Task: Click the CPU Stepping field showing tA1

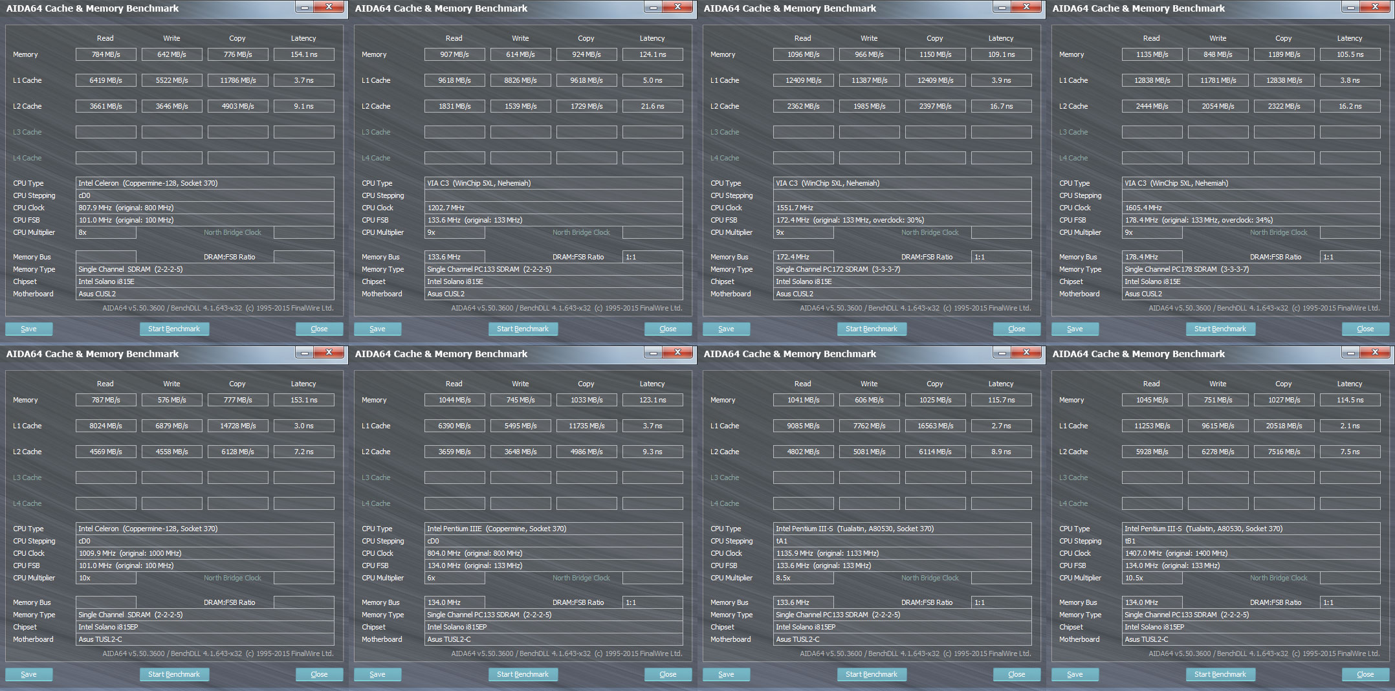Action: point(902,541)
